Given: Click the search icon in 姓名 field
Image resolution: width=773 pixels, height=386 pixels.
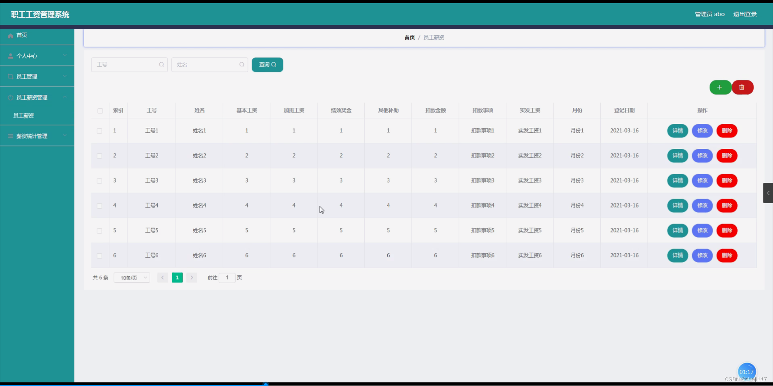Looking at the screenshot, I should click(x=242, y=64).
